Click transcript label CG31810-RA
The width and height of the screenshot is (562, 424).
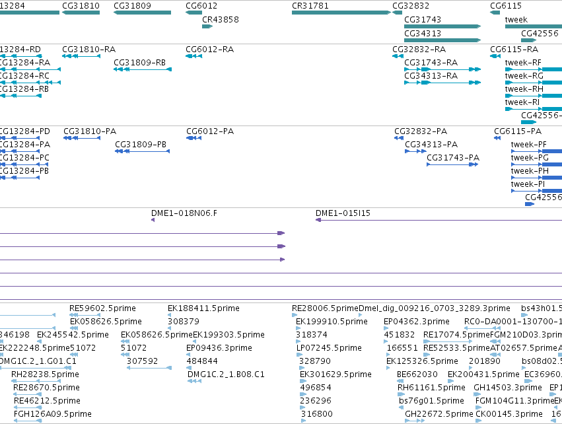[x=89, y=49]
